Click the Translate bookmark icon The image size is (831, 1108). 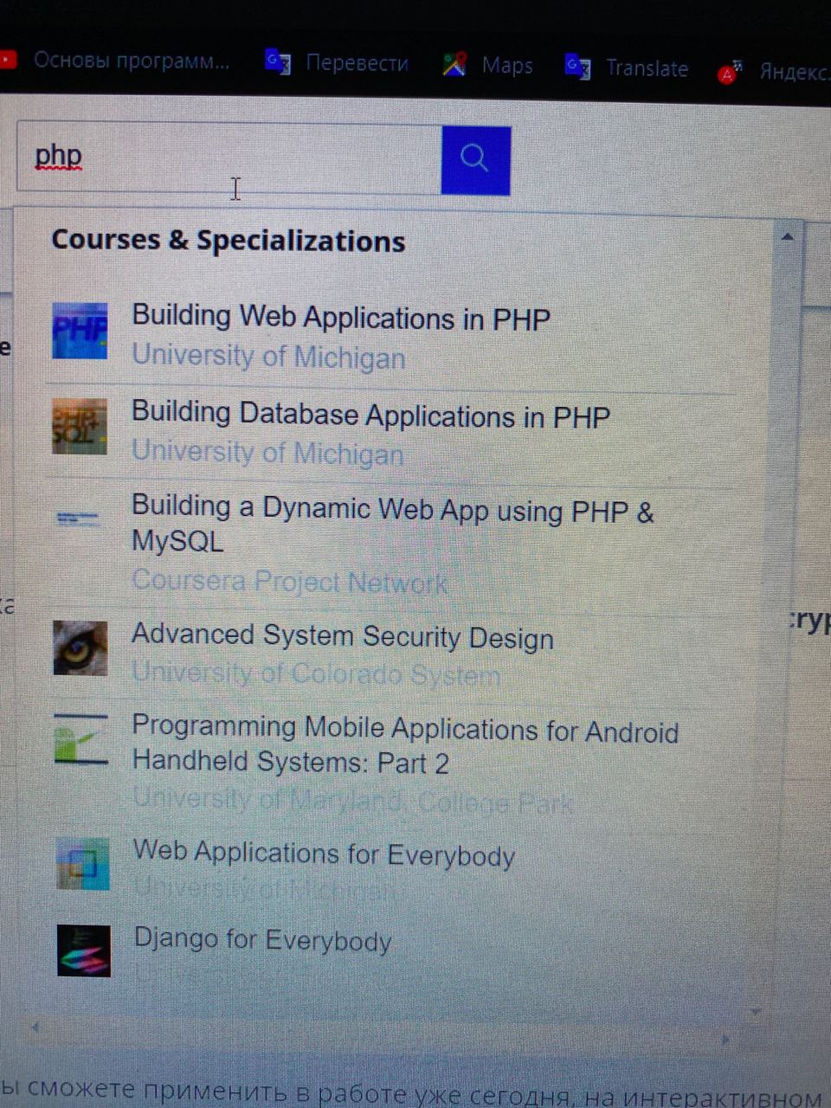click(x=577, y=67)
